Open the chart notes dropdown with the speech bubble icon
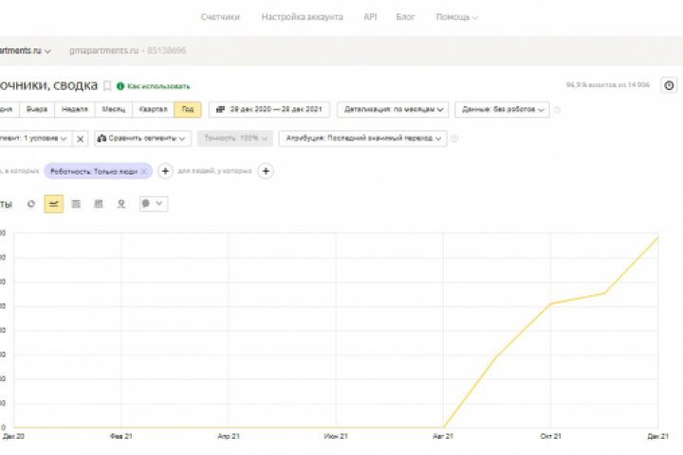Viewport: 683px width, 455px height. (154, 204)
